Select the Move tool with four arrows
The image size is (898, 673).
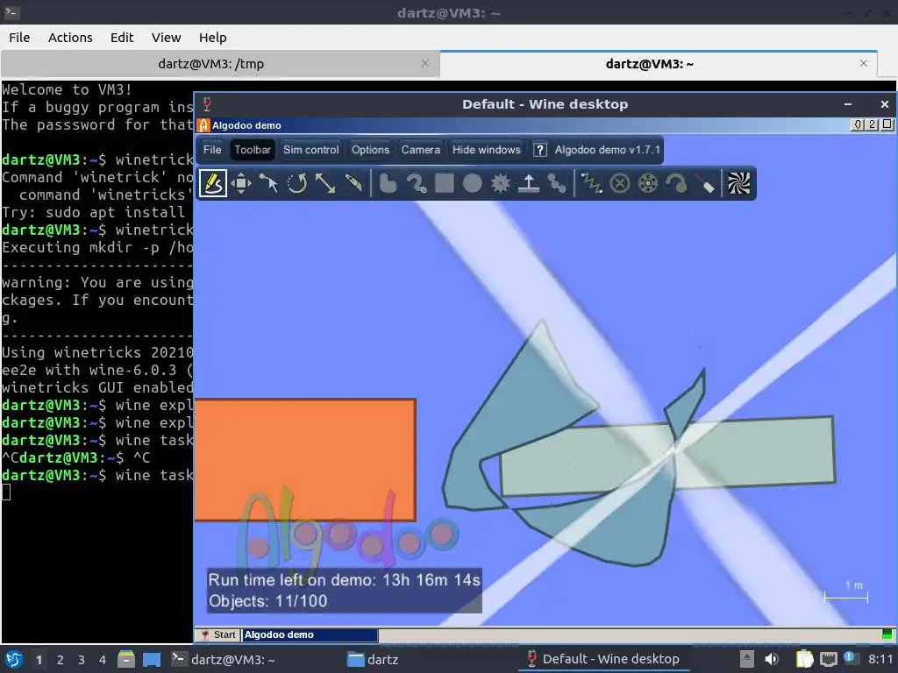pyautogui.click(x=241, y=183)
